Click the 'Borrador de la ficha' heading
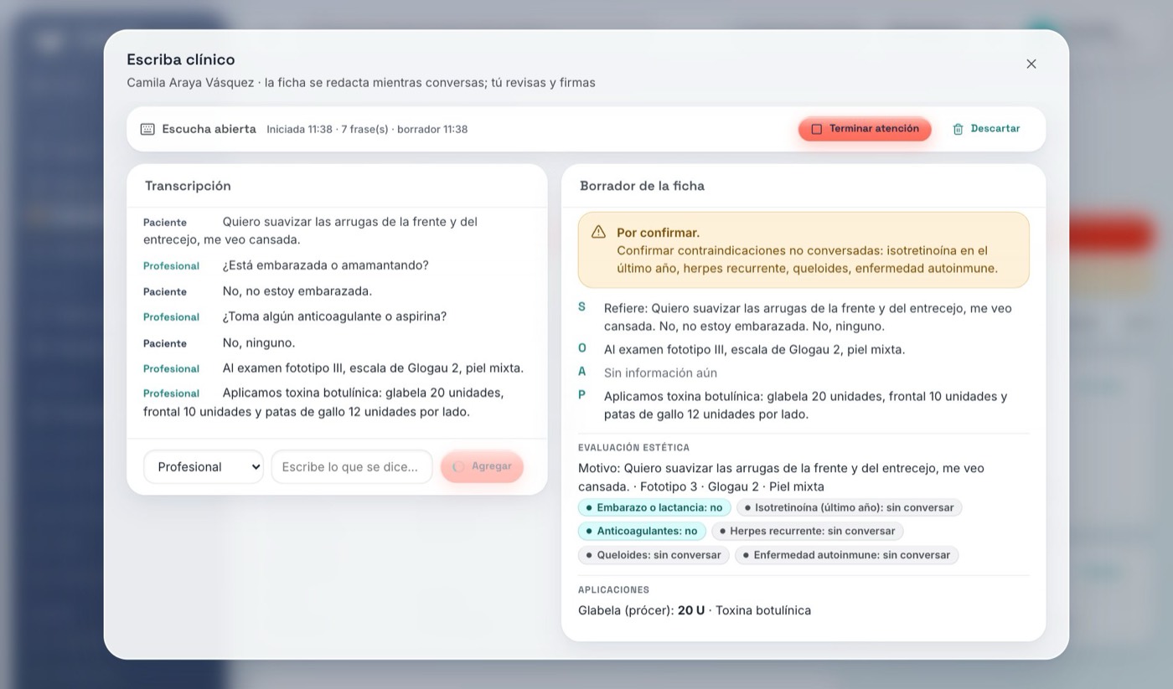Image resolution: width=1173 pixels, height=689 pixels. coord(642,186)
